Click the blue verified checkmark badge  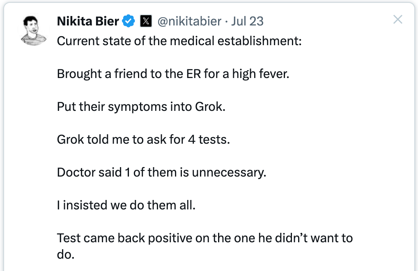(129, 21)
